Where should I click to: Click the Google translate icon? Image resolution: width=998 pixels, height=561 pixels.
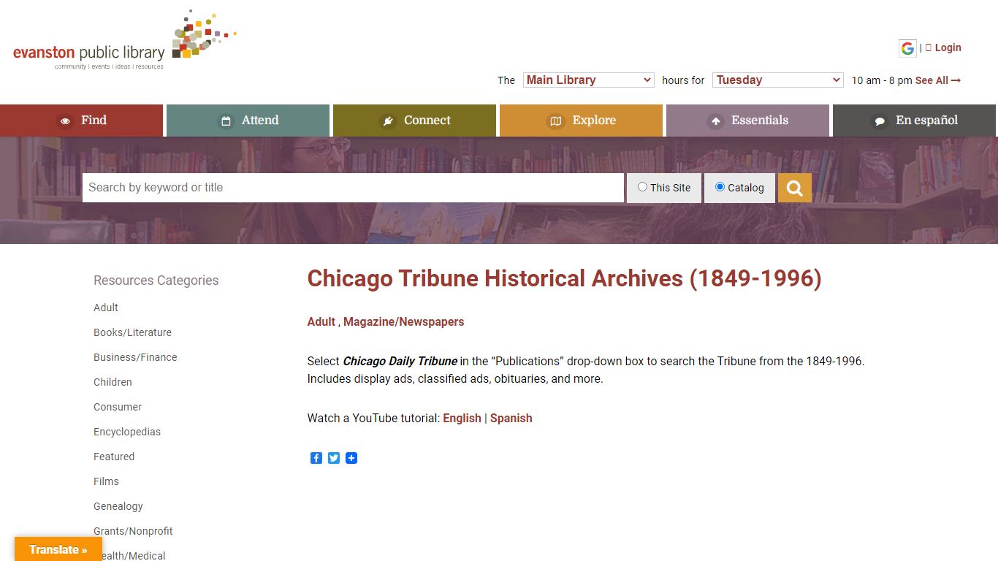pos(907,48)
